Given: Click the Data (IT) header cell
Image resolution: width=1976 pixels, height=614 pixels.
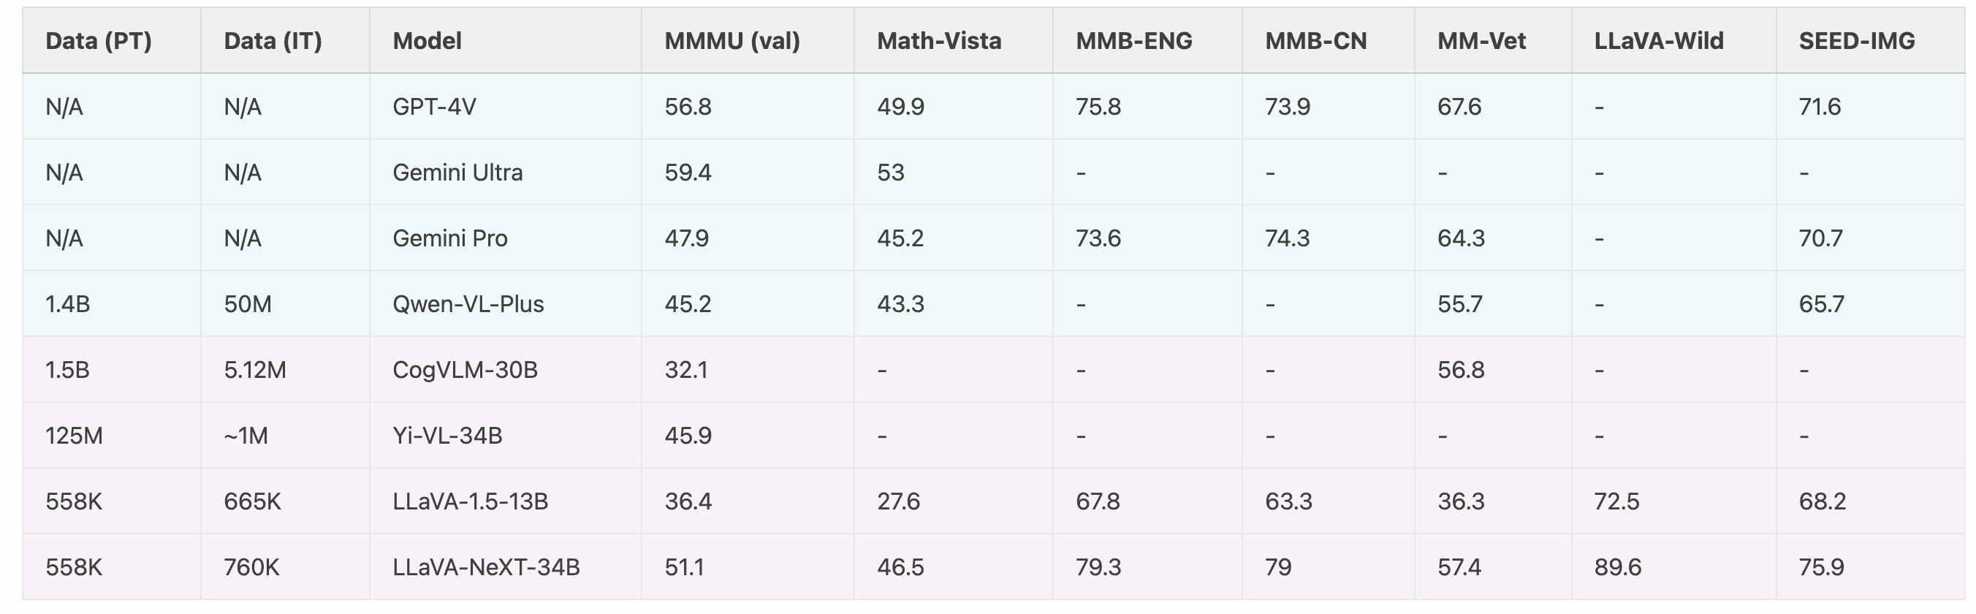Looking at the screenshot, I should coord(273,41).
